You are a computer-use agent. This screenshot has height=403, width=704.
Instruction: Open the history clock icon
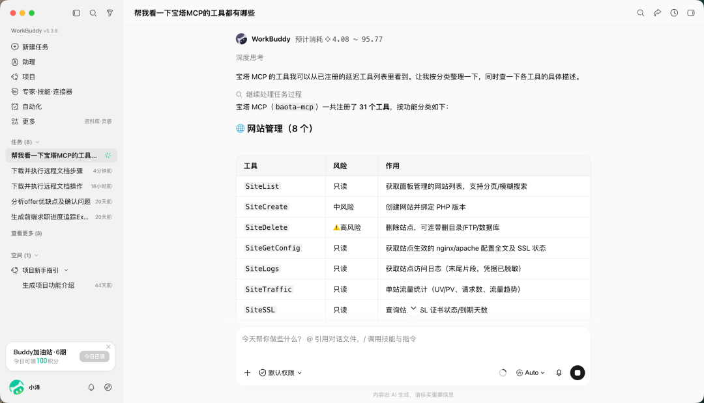click(x=674, y=13)
